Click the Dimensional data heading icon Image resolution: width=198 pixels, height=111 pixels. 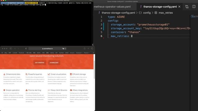(x=4, y=74)
